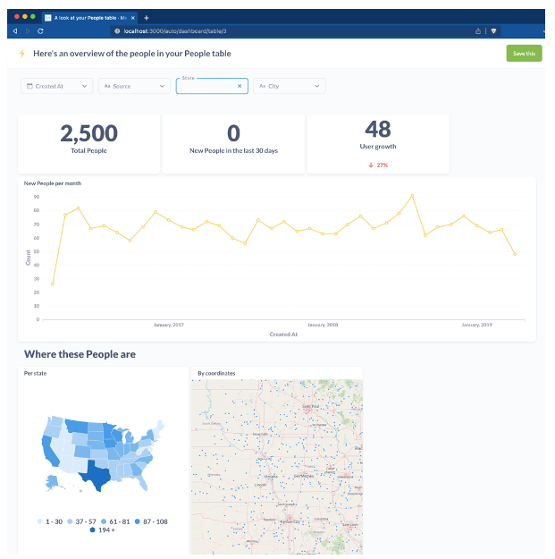Click the lightning bolt icon beside the title
The width and height of the screenshot is (555, 559).
point(22,54)
